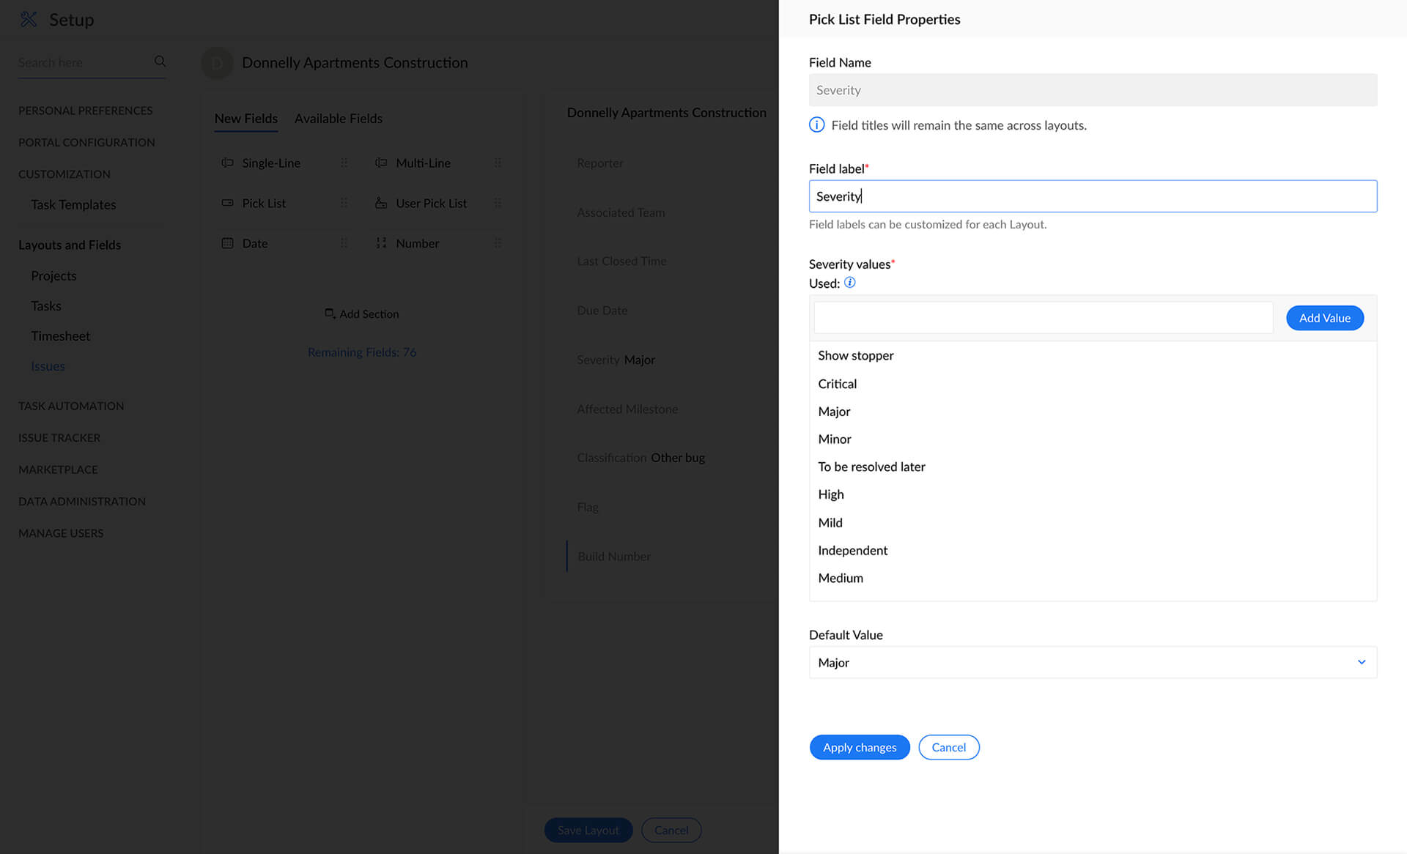Switch to New Fields tab
The image size is (1407, 854).
click(245, 119)
